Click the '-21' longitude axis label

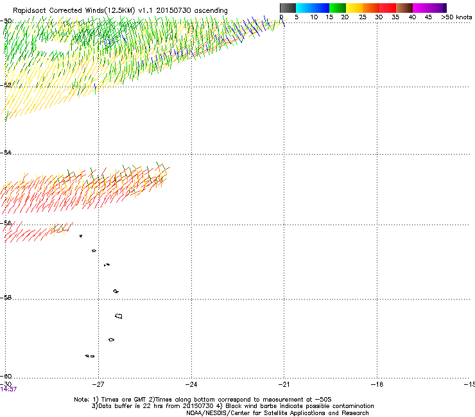click(284, 384)
